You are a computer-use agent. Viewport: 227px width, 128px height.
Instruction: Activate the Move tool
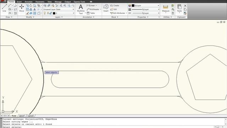click(x=22, y=8)
